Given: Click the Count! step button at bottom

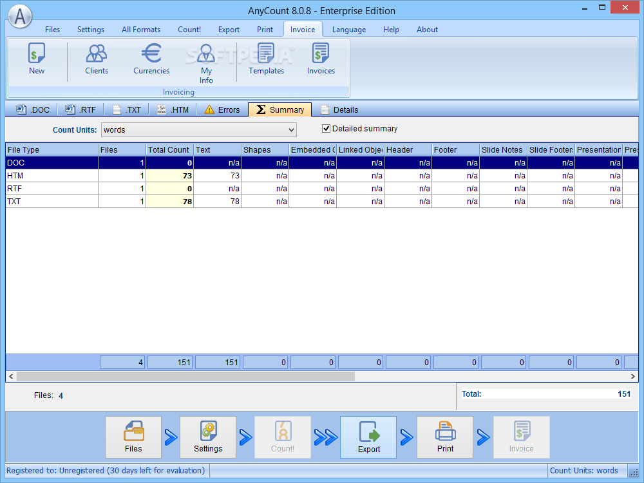Looking at the screenshot, I should click(283, 437).
